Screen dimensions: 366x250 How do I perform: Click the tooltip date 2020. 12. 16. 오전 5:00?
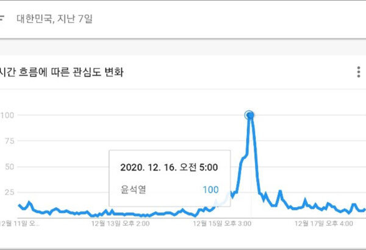point(169,166)
